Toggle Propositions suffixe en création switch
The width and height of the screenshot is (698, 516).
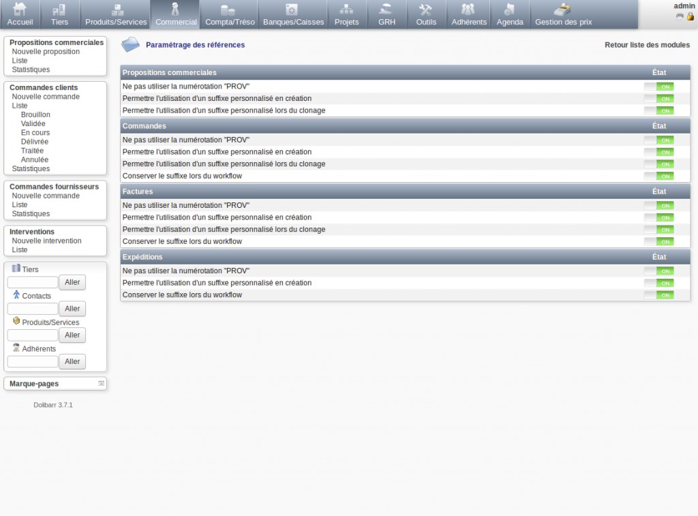click(659, 98)
